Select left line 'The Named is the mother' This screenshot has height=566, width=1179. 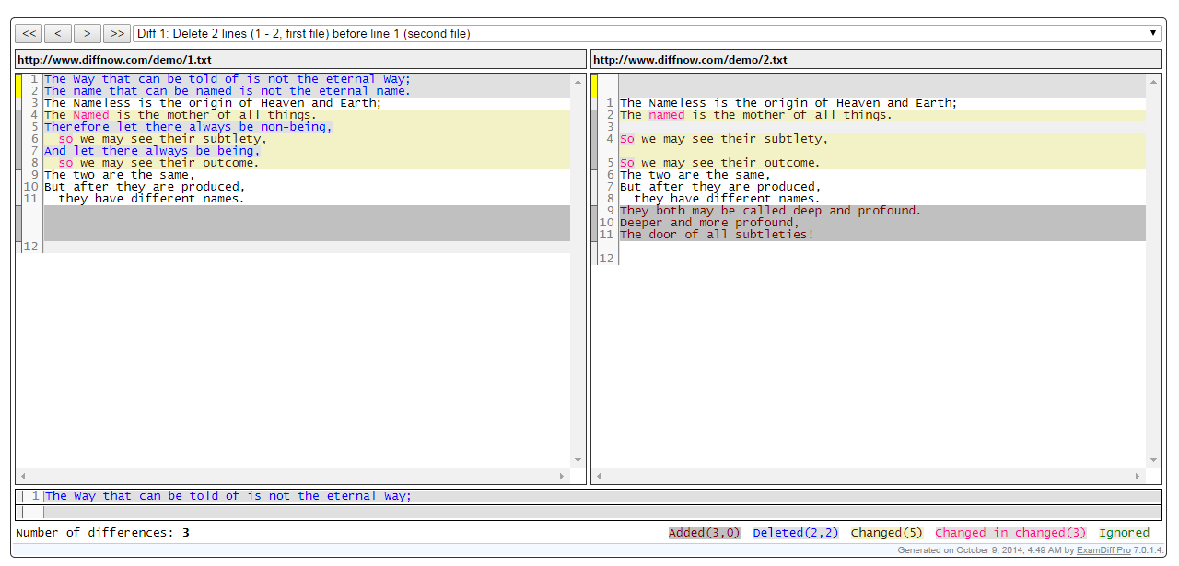pyautogui.click(x=181, y=115)
